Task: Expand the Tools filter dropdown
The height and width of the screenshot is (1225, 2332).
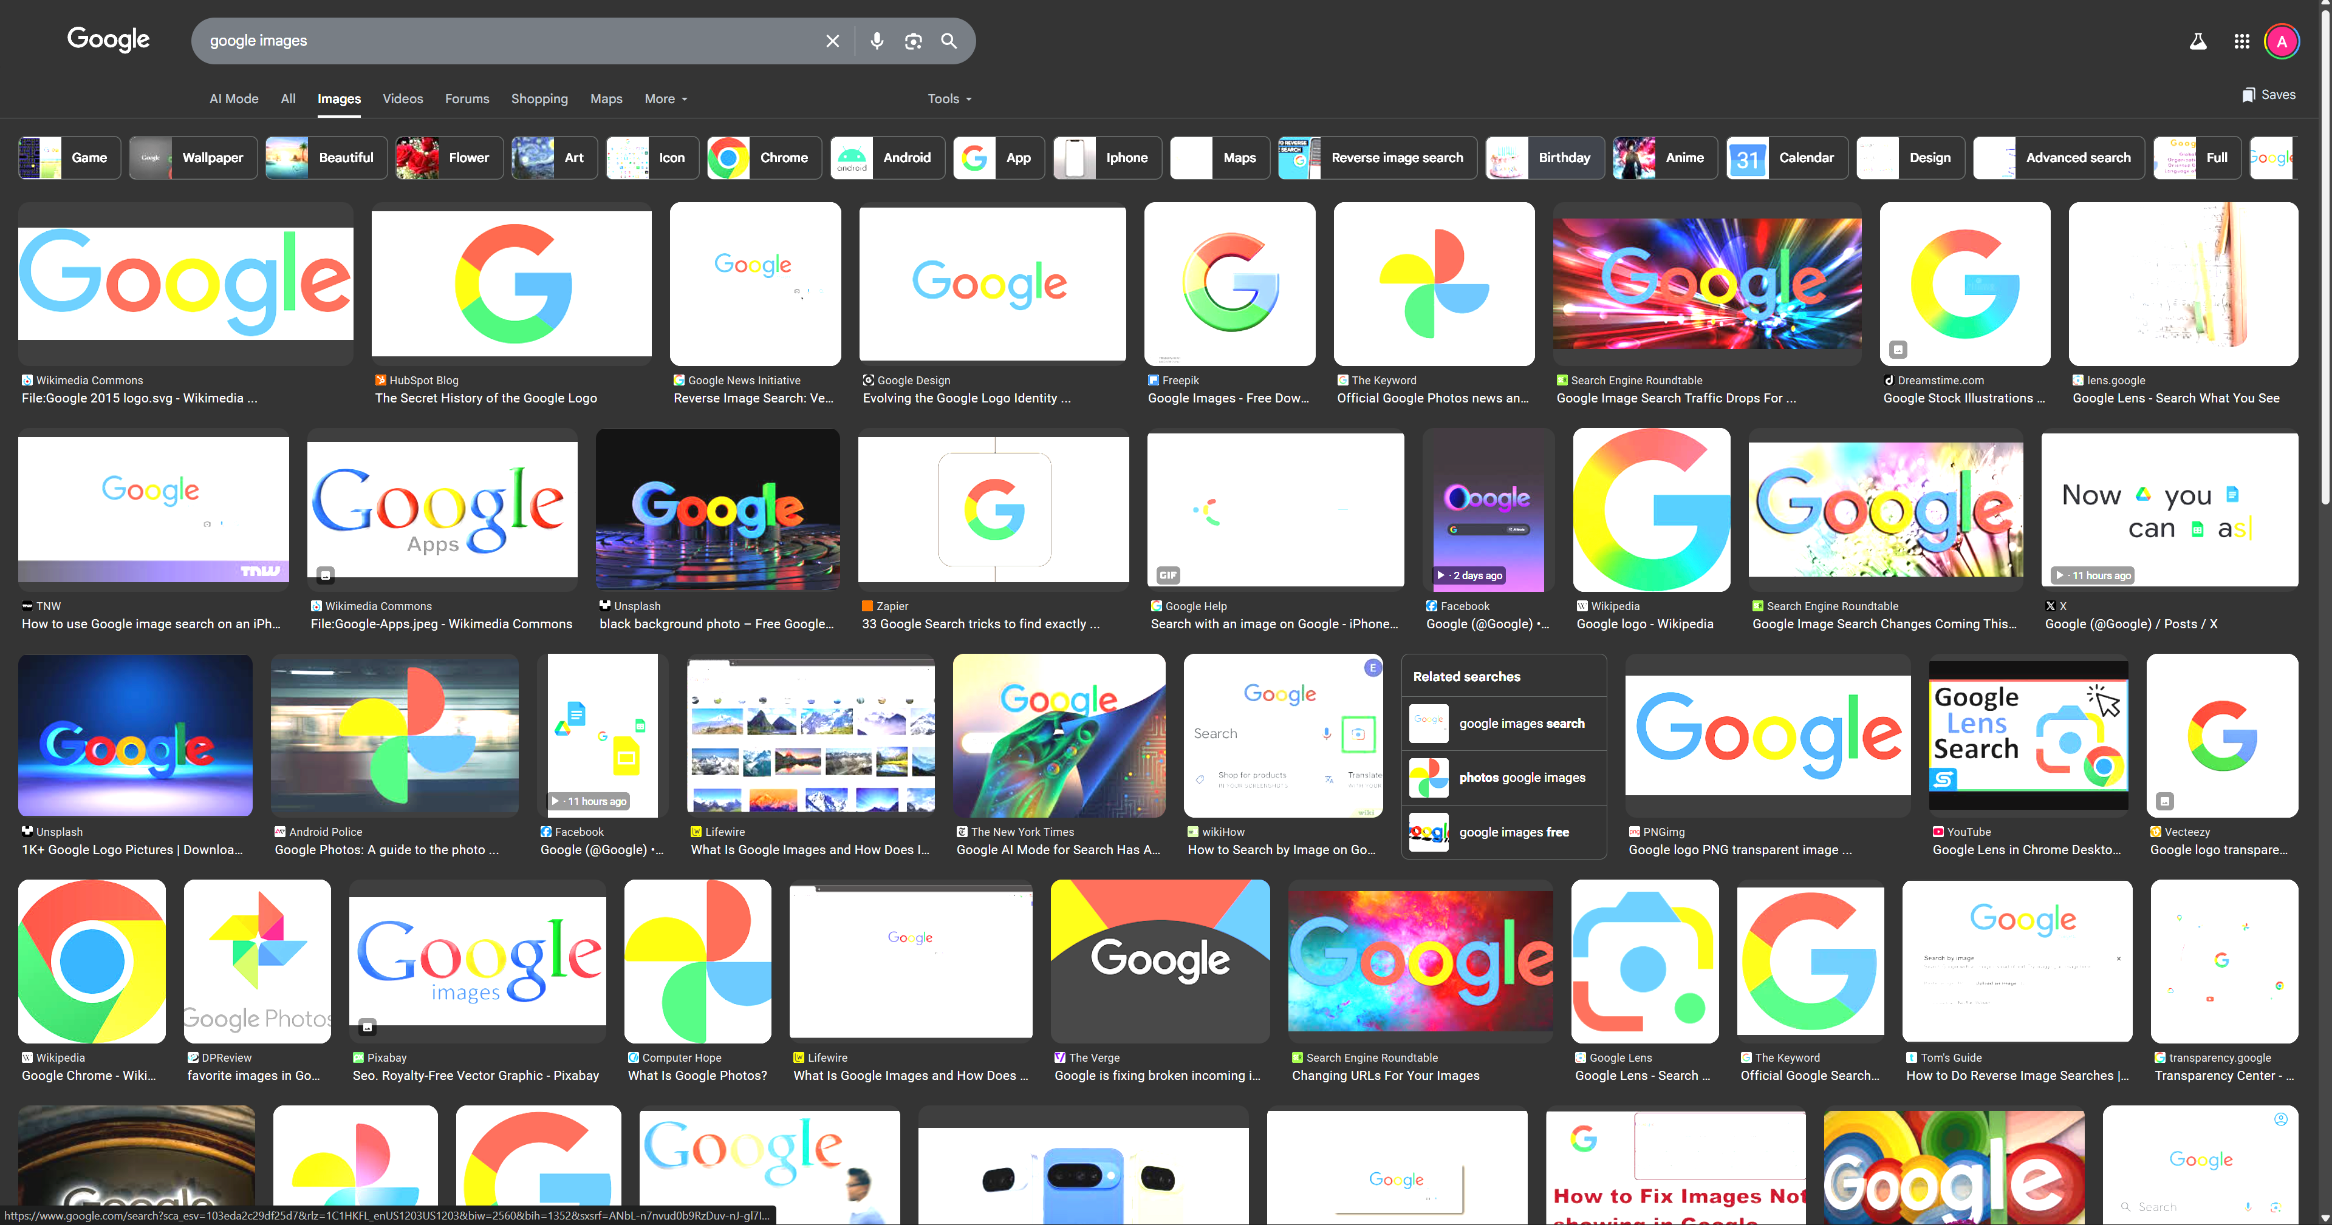Action: tap(949, 98)
